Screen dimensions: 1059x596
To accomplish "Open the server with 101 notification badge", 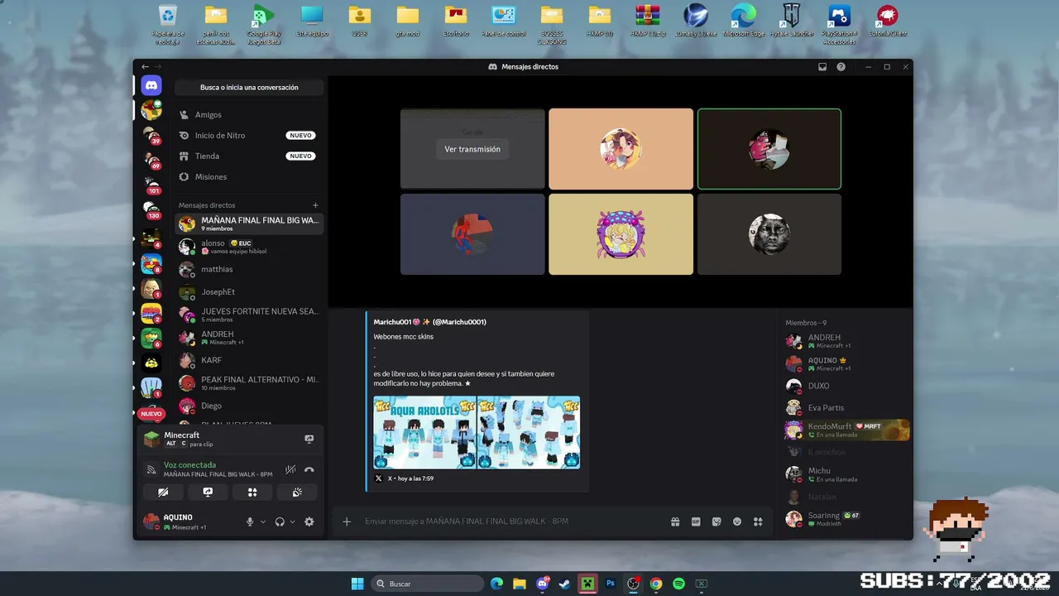I will (x=151, y=185).
